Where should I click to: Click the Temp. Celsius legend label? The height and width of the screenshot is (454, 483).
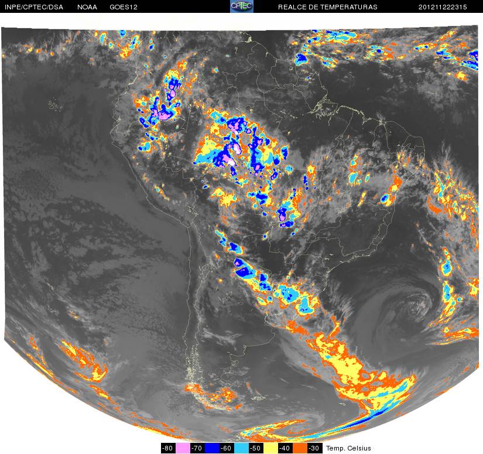[348, 448]
